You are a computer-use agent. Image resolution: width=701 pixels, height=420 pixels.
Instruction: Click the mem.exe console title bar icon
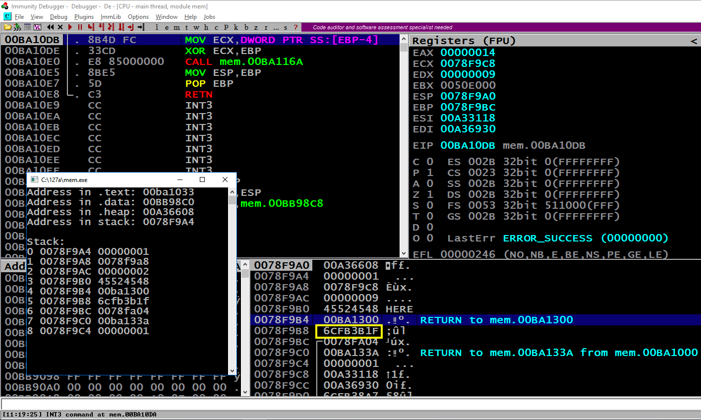[34, 180]
